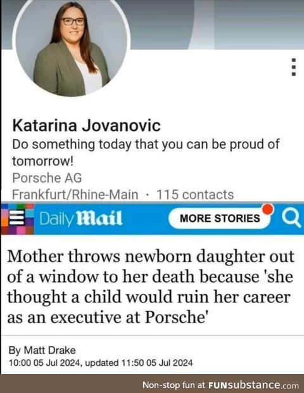Screen dimensions: 304x393
Task: Open the Porsche AG company link
Action: point(47,178)
